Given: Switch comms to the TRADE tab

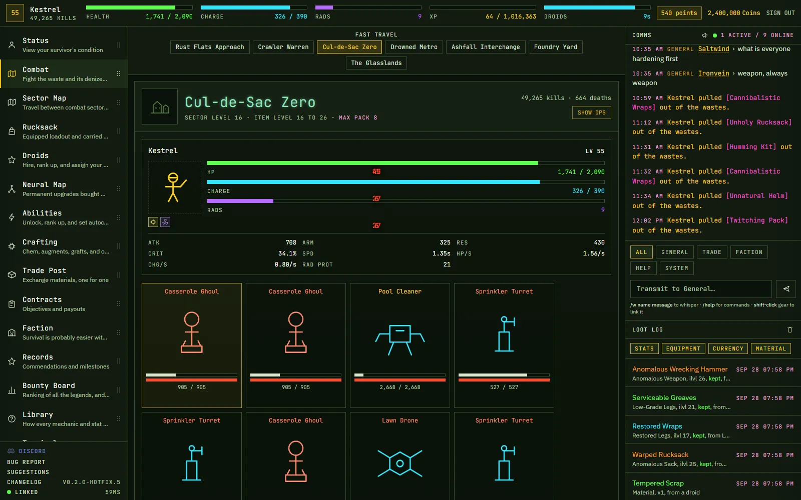Looking at the screenshot, I should tap(712, 252).
